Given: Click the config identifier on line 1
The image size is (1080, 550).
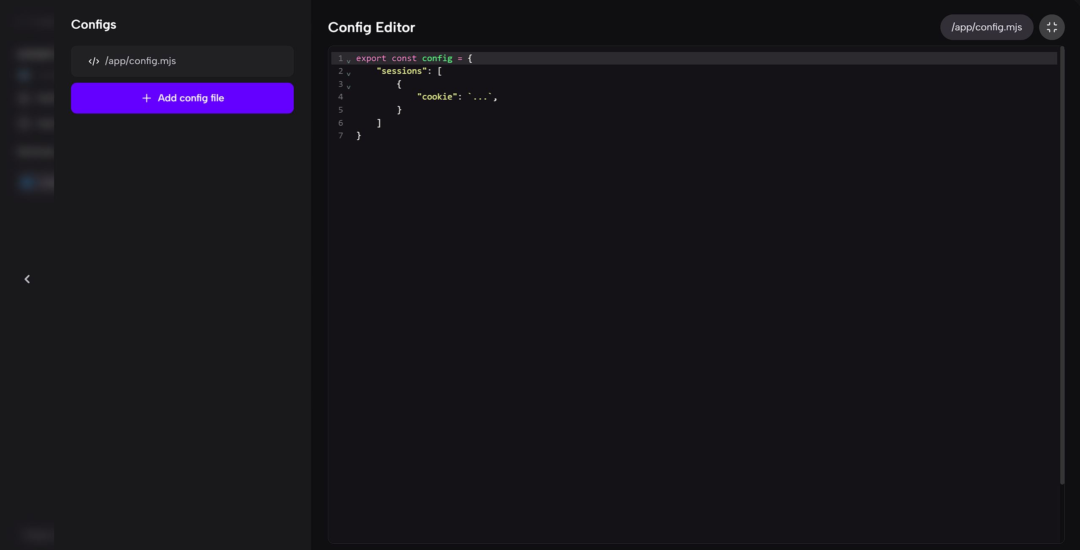Looking at the screenshot, I should [437, 58].
